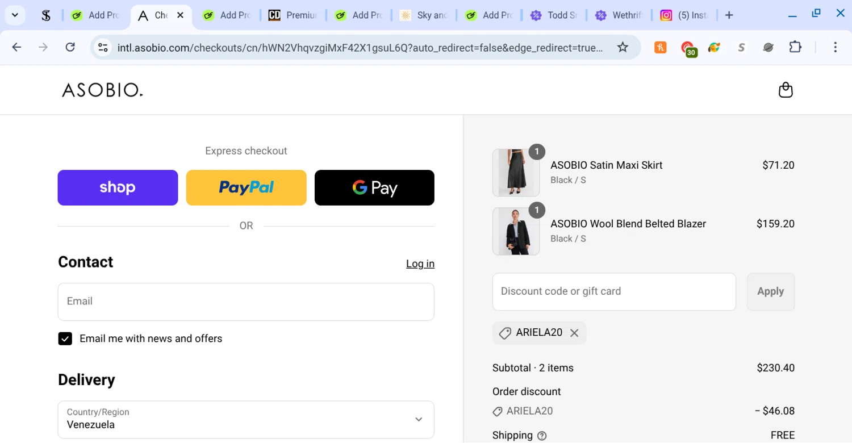Open a new browser tab
Viewport: 852px width, 443px height.
pos(729,15)
